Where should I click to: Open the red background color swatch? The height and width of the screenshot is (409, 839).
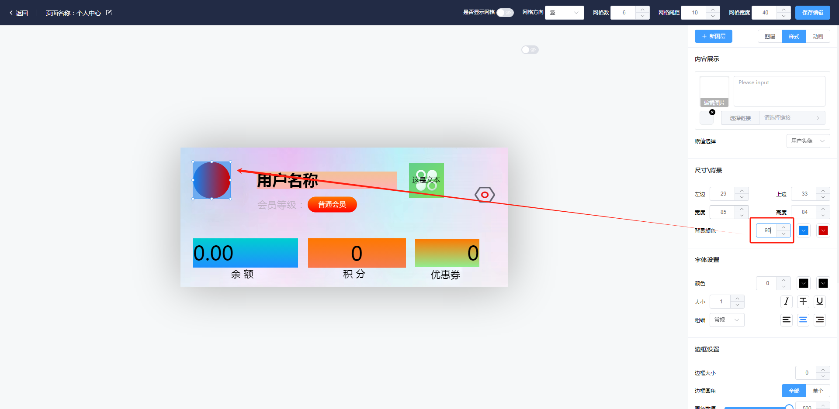point(823,230)
